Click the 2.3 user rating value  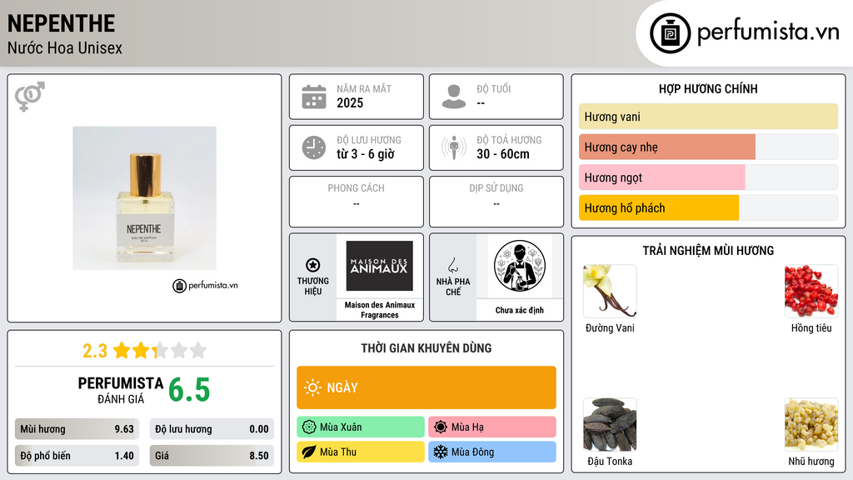[95, 351]
